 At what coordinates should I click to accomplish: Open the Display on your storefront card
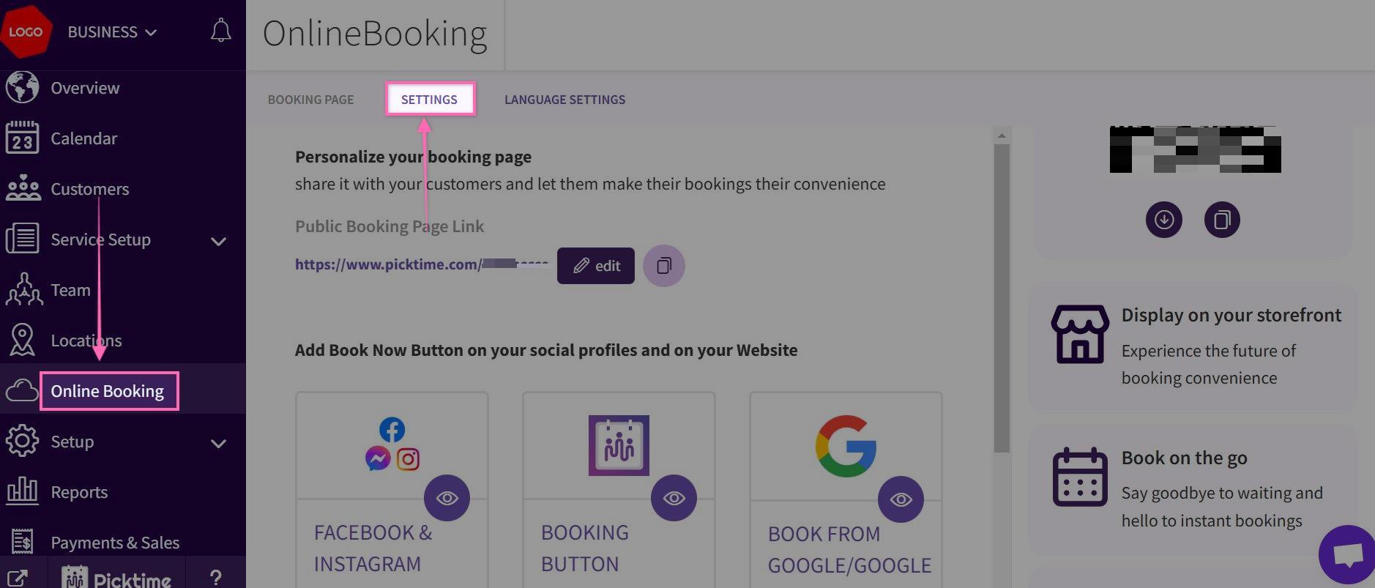[x=1193, y=346]
